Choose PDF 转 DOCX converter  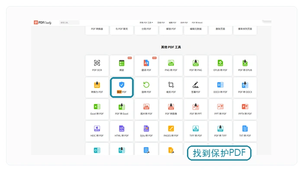coord(245,87)
